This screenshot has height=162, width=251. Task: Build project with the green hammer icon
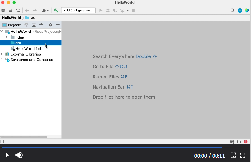[56, 11]
